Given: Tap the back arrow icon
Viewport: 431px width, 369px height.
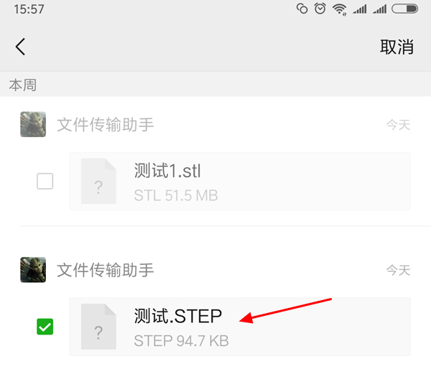Looking at the screenshot, I should [21, 47].
